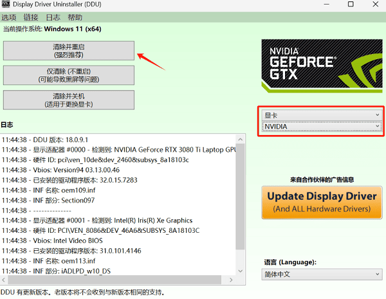
Task: Select log line PCI\VEN_8086&DEV_46A6 hardware ID
Action: tap(100, 230)
